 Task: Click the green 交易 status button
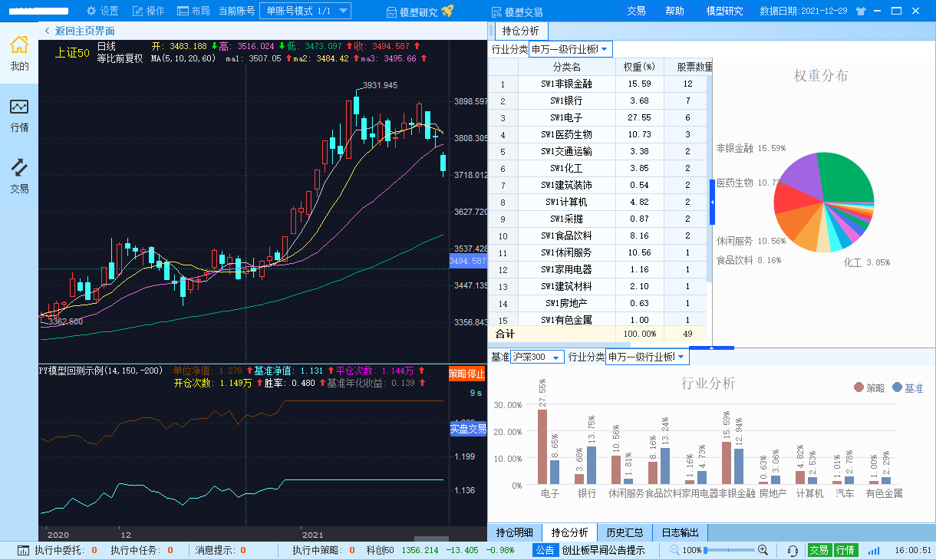tap(819, 550)
